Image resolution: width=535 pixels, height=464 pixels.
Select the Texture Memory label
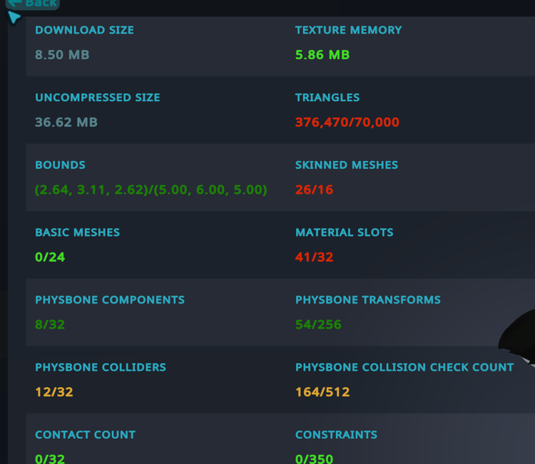pyautogui.click(x=348, y=30)
